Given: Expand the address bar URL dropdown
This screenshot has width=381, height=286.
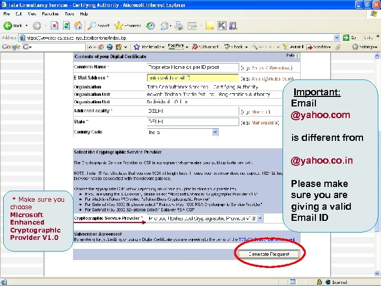Looking at the screenshot, I should [337, 38].
